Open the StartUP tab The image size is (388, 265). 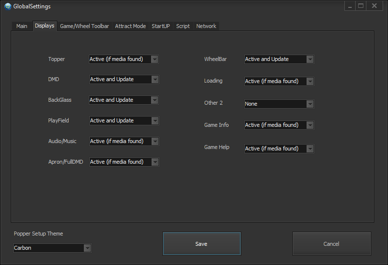(161, 26)
